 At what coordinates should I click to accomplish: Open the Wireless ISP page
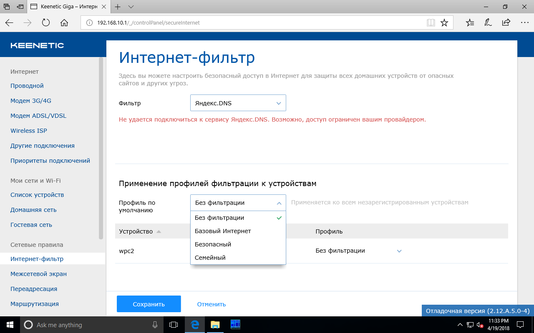click(x=29, y=131)
